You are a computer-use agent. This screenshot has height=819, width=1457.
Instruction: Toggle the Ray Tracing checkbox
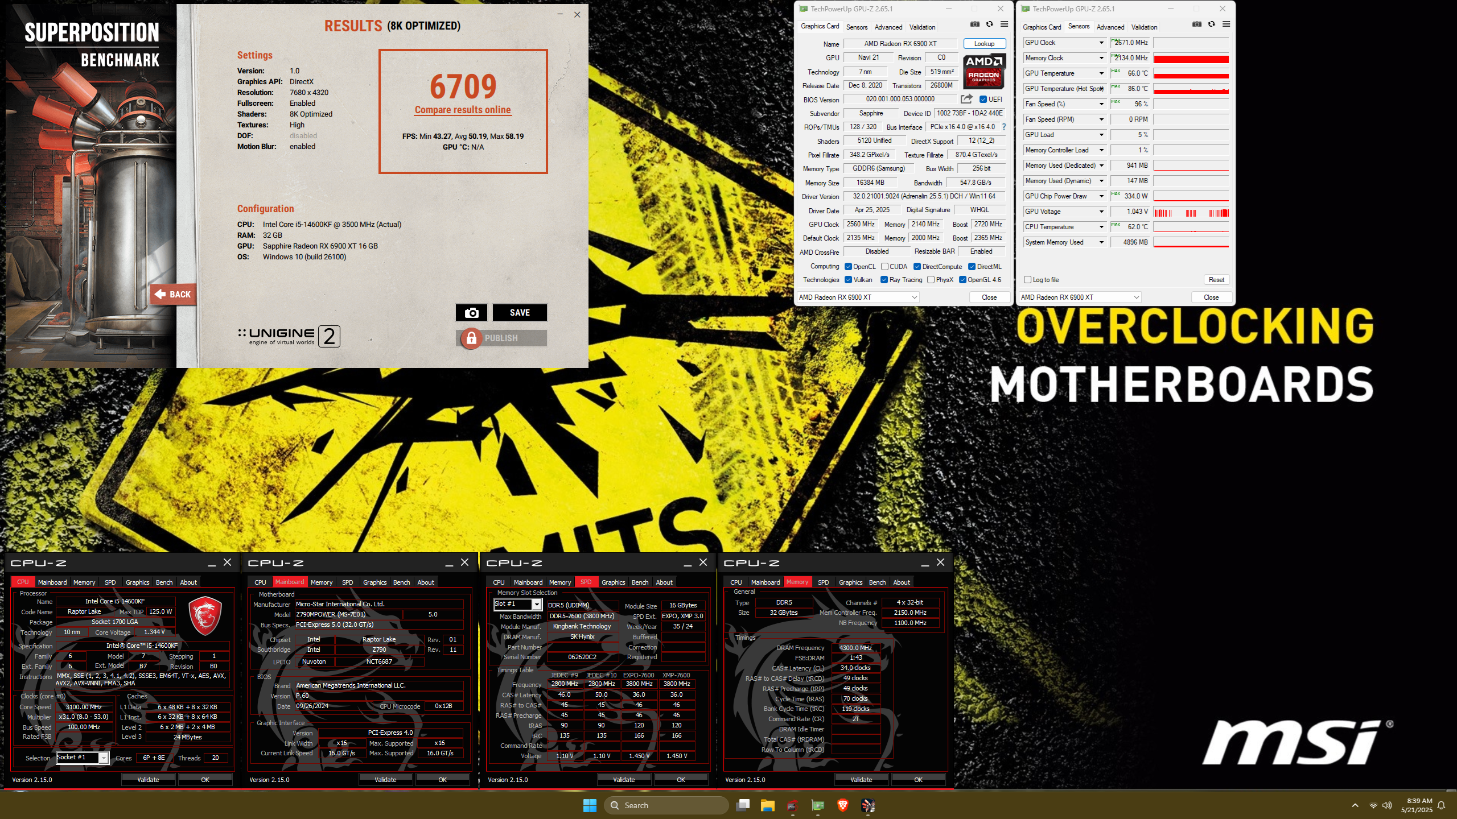(x=884, y=280)
